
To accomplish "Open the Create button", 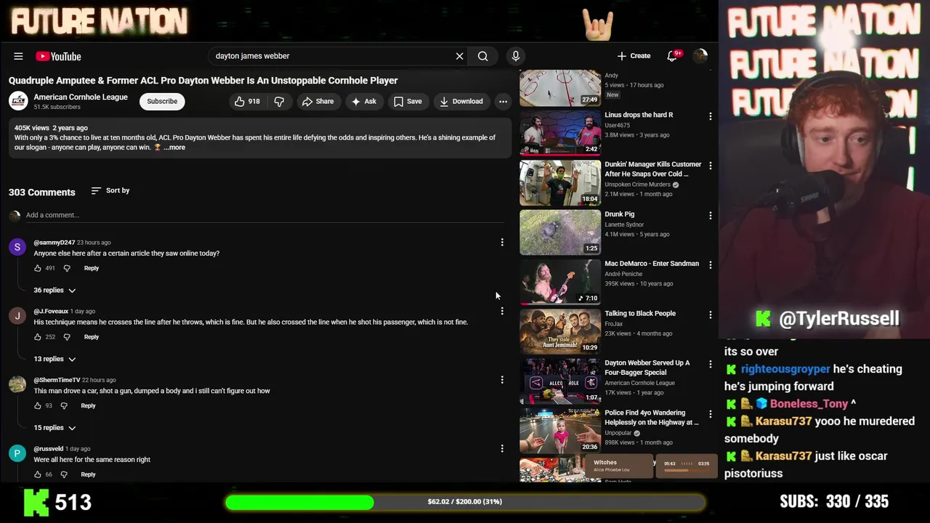I will coord(634,56).
